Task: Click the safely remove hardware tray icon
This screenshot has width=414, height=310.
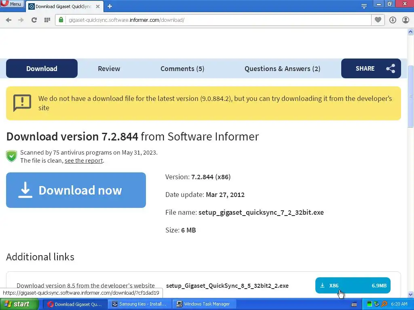Action: point(376,304)
